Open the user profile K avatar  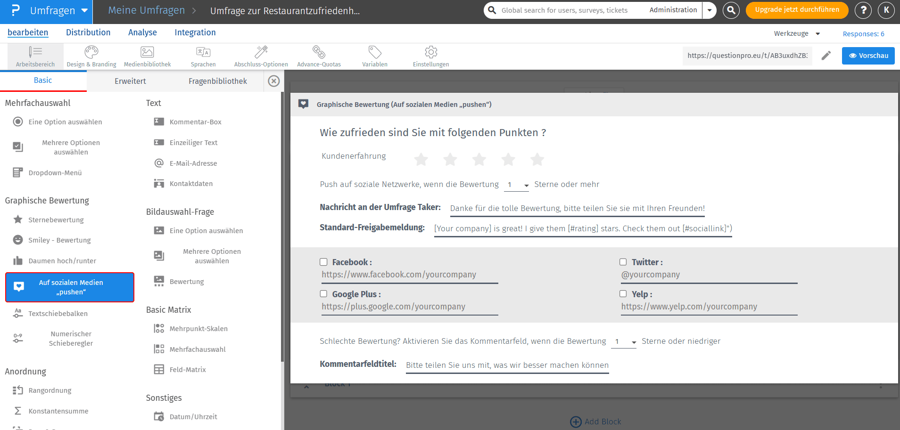tap(886, 10)
